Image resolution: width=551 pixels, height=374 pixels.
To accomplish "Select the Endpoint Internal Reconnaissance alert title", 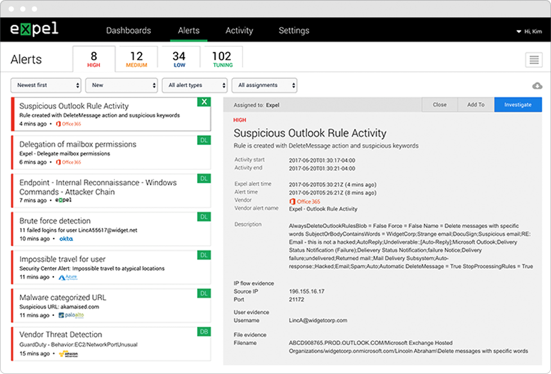I will (98, 187).
